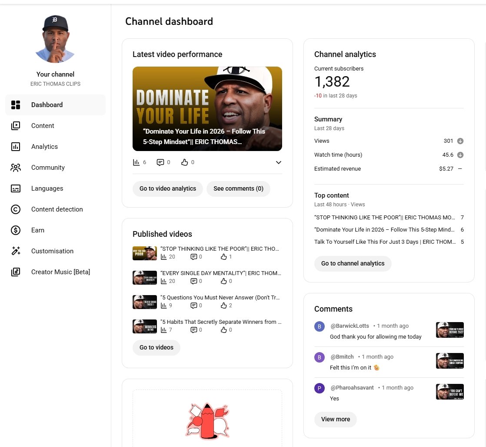Click the Creator Music library icon
This screenshot has height=447, width=486.
16,272
